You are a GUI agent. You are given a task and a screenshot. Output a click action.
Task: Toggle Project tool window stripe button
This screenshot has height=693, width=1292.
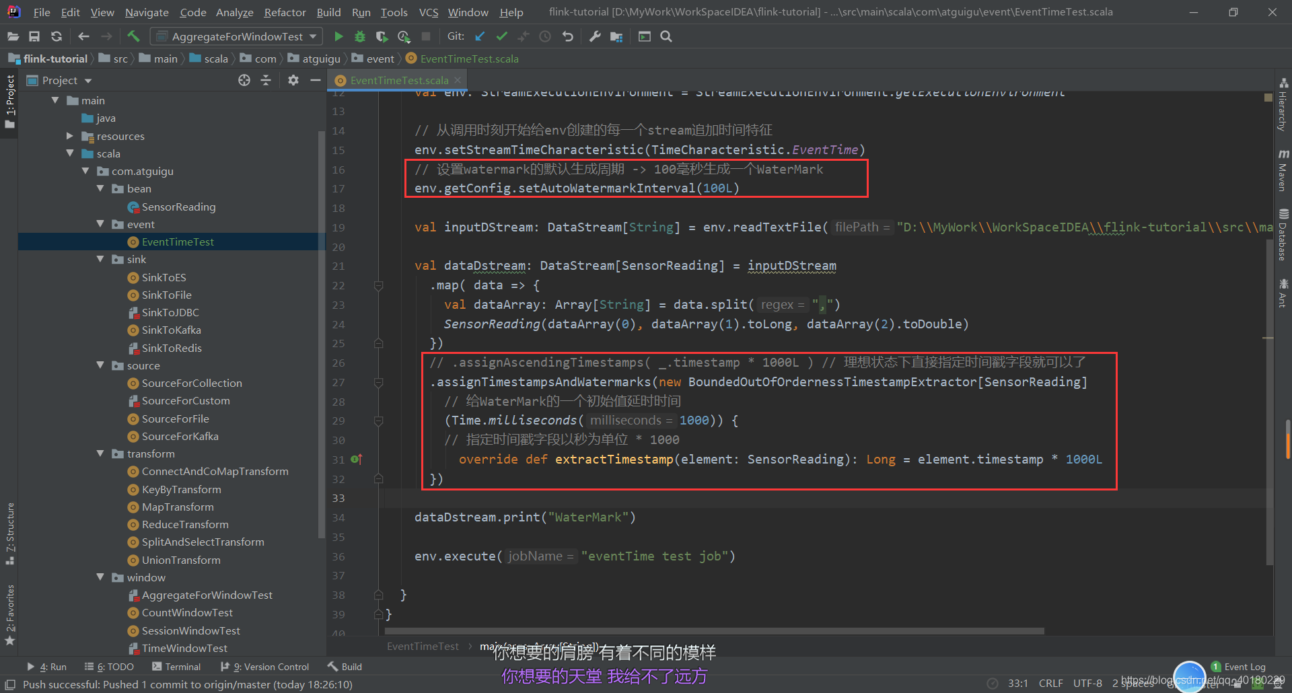tap(9, 102)
